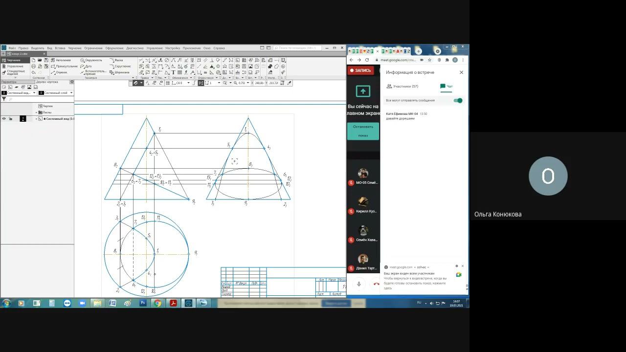Toggle visibility eye of Системный вид
Viewport: 626px width, 352px height.
[4, 119]
